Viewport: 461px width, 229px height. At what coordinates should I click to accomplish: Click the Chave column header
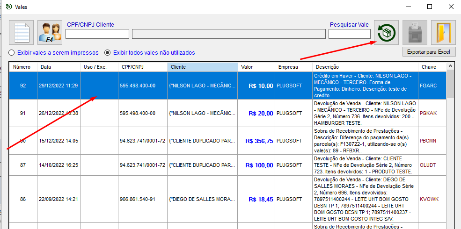pyautogui.click(x=432, y=67)
